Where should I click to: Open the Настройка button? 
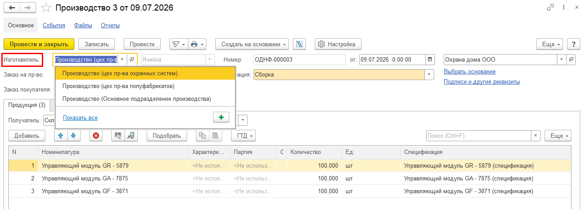point(338,44)
